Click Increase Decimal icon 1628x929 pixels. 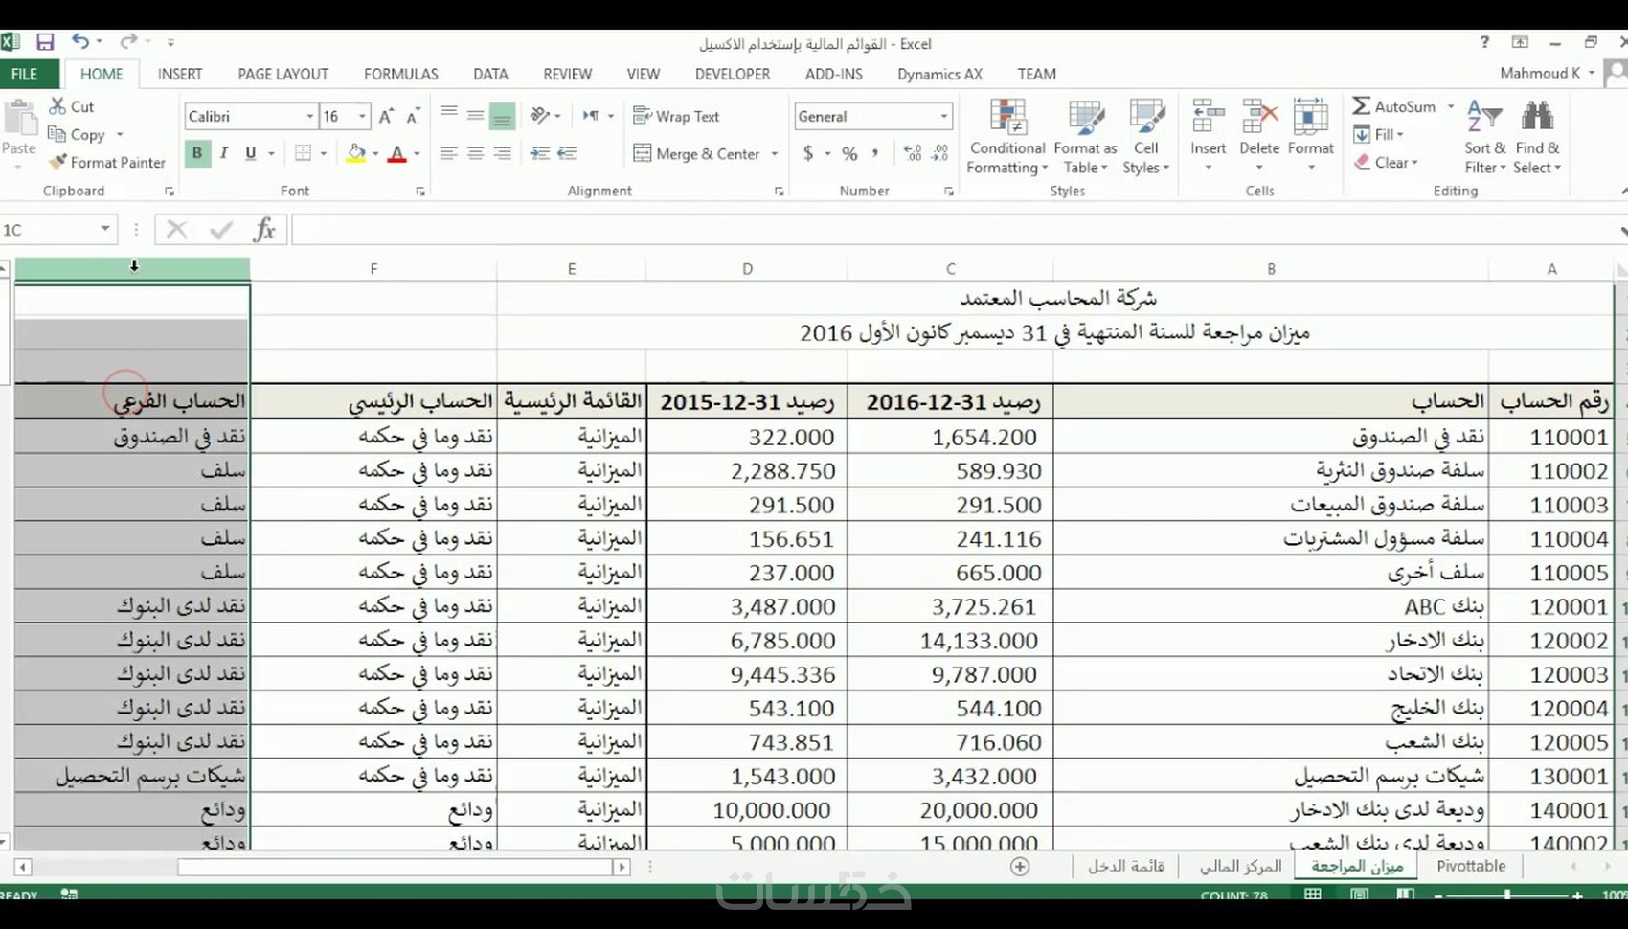913,153
